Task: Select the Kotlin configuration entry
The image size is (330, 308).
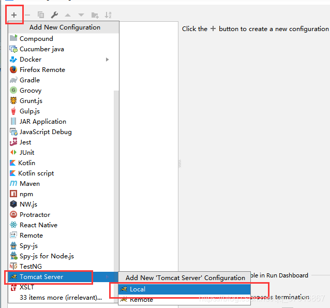Action: (61, 163)
